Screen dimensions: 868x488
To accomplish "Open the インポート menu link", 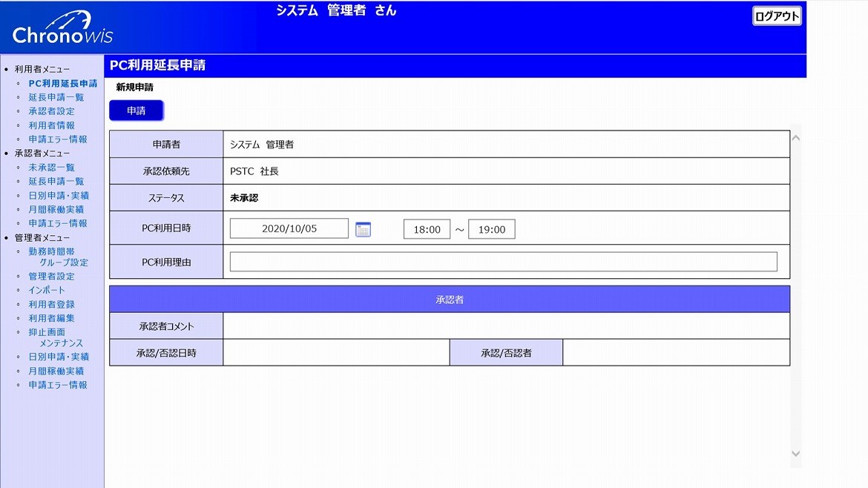I will pos(47,290).
